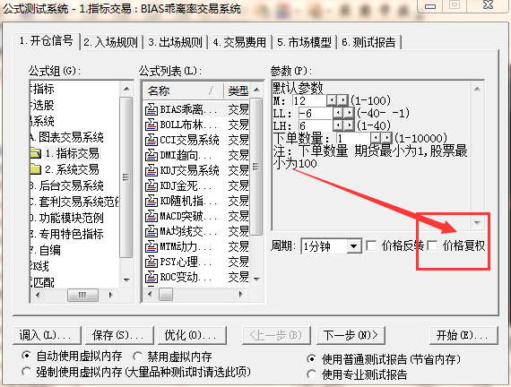Viewport: 511px width, 387px height.
Task: Enable the 价格反转 checkbox
Action: pos(371,246)
